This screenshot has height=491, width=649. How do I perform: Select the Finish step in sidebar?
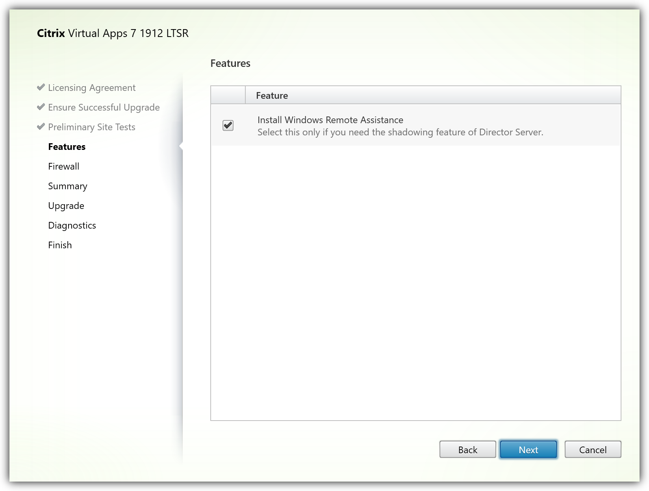click(60, 245)
